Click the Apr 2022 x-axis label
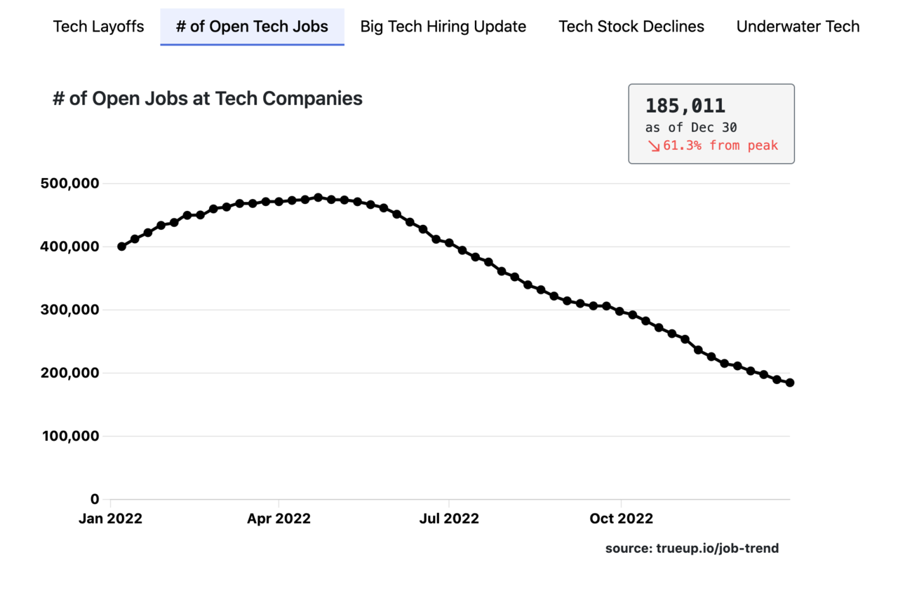Viewport: 898px width, 590px height. tap(279, 519)
